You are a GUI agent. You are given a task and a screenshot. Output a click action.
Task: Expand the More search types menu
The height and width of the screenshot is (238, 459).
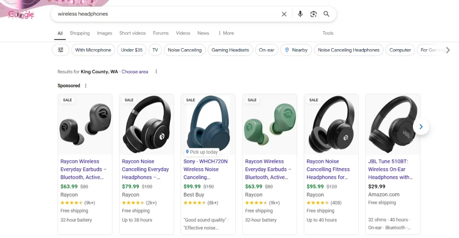click(226, 33)
